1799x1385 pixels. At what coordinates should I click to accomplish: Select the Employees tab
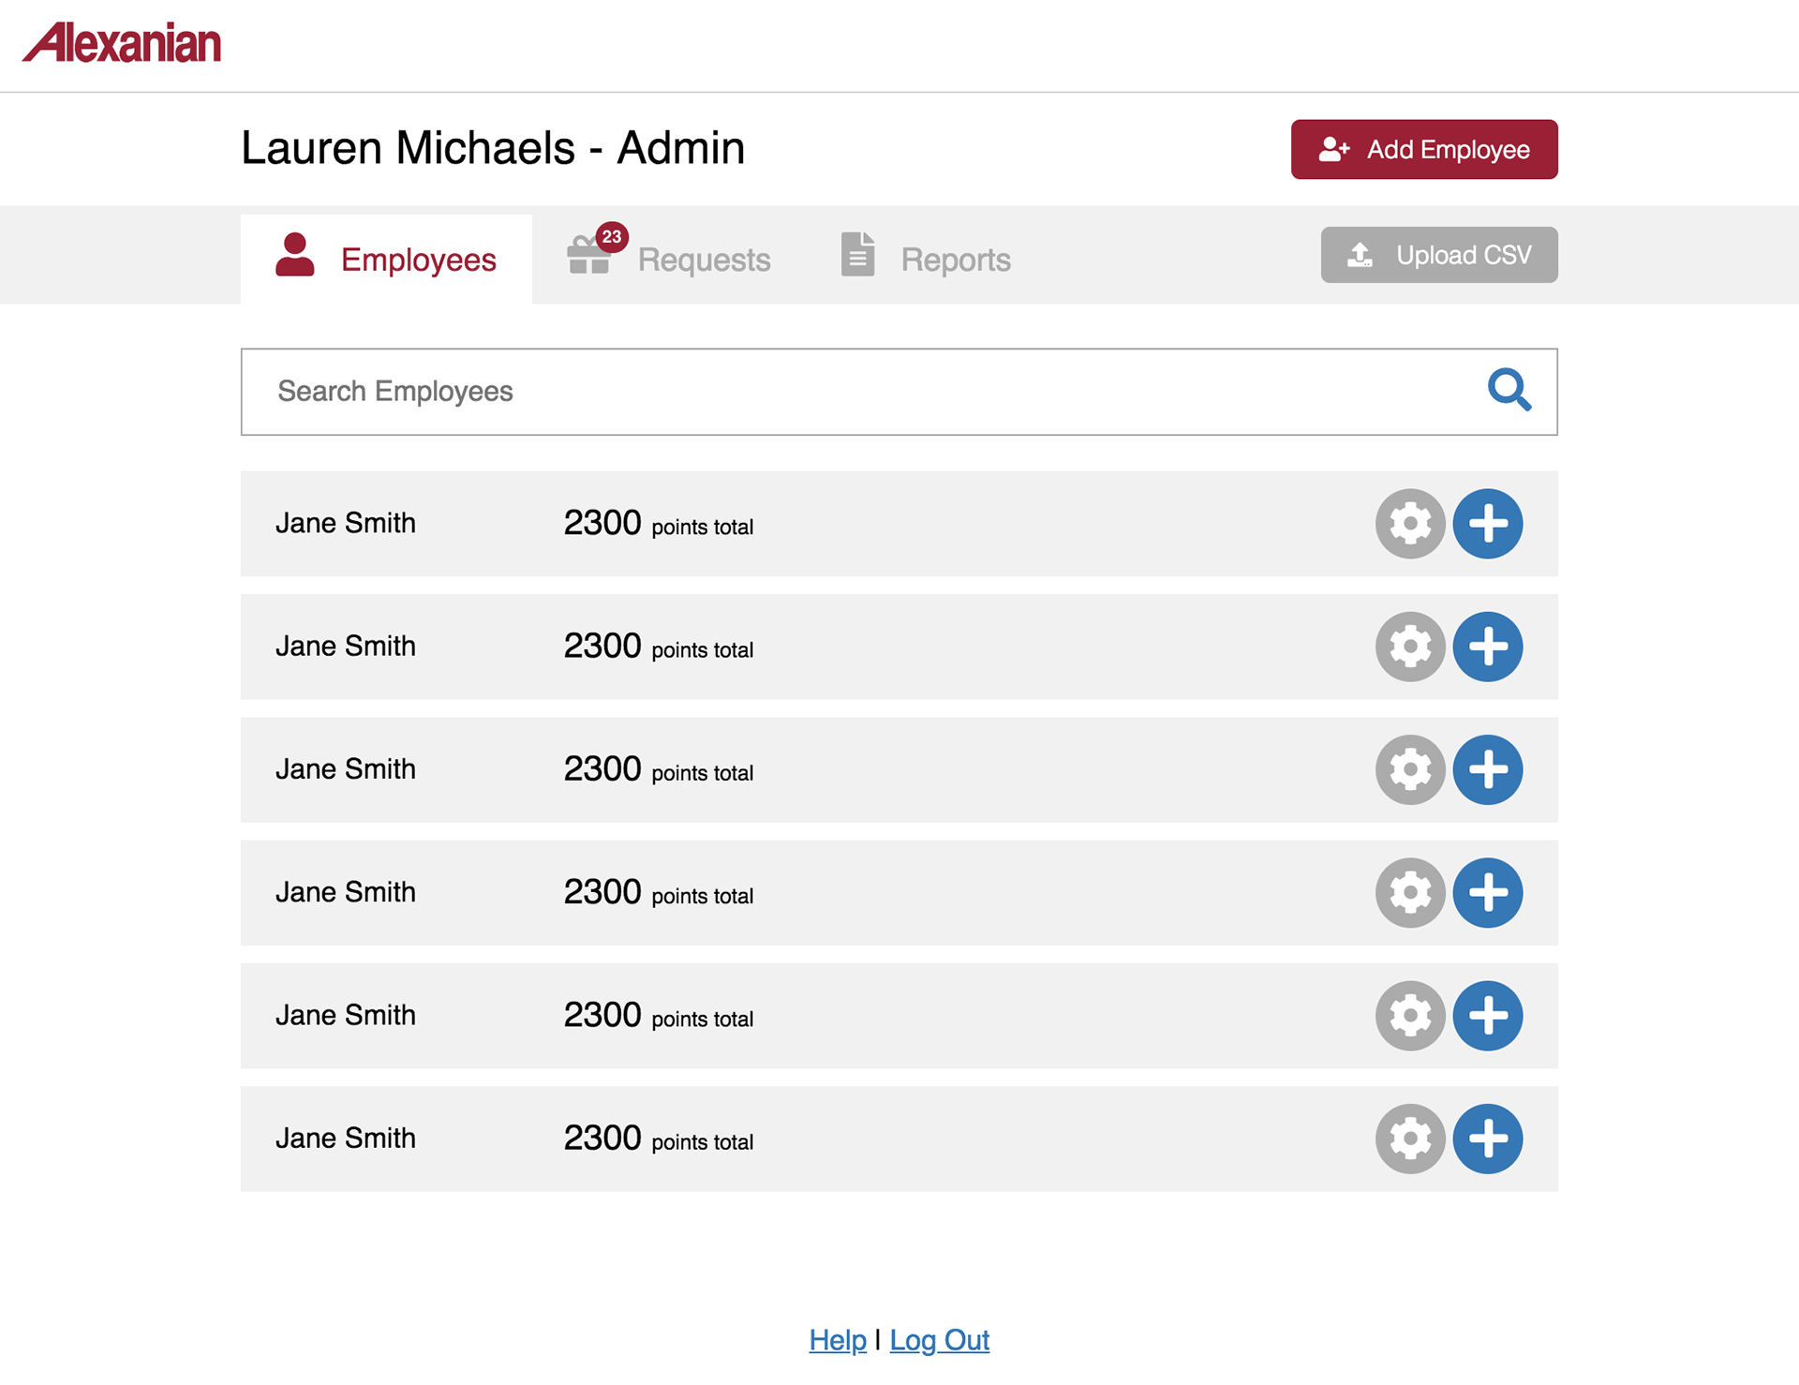(x=386, y=259)
